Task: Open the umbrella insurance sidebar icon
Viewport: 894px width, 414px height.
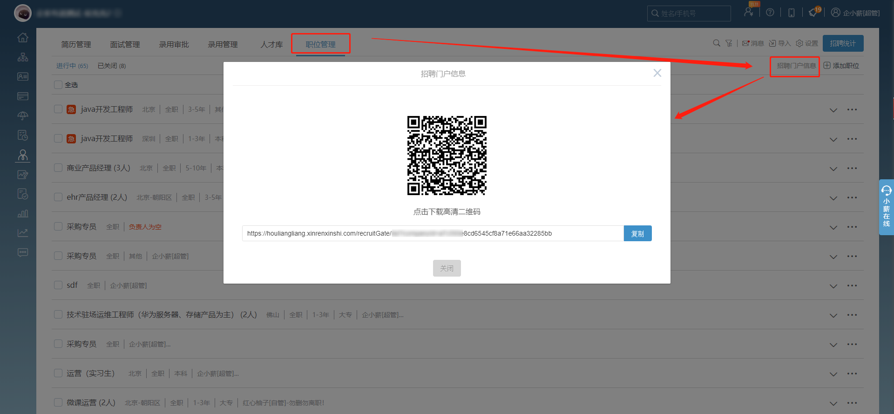Action: click(22, 116)
